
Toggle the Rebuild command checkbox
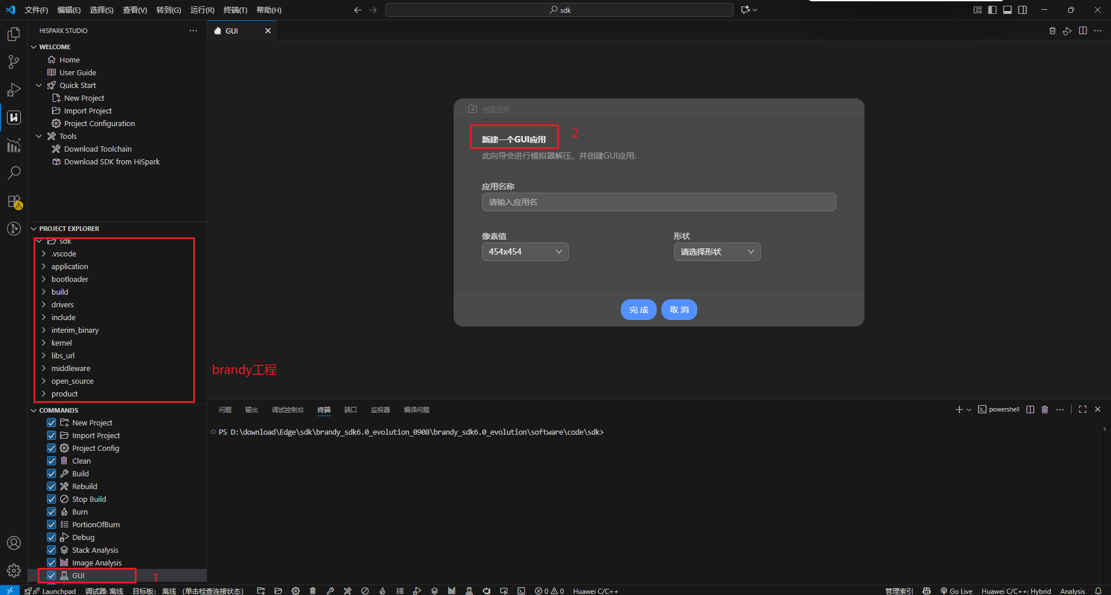(51, 487)
